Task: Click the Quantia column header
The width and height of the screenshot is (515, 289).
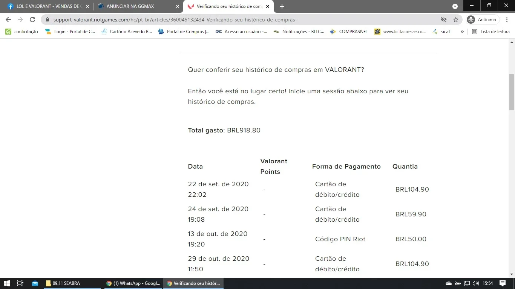Action: (x=405, y=167)
